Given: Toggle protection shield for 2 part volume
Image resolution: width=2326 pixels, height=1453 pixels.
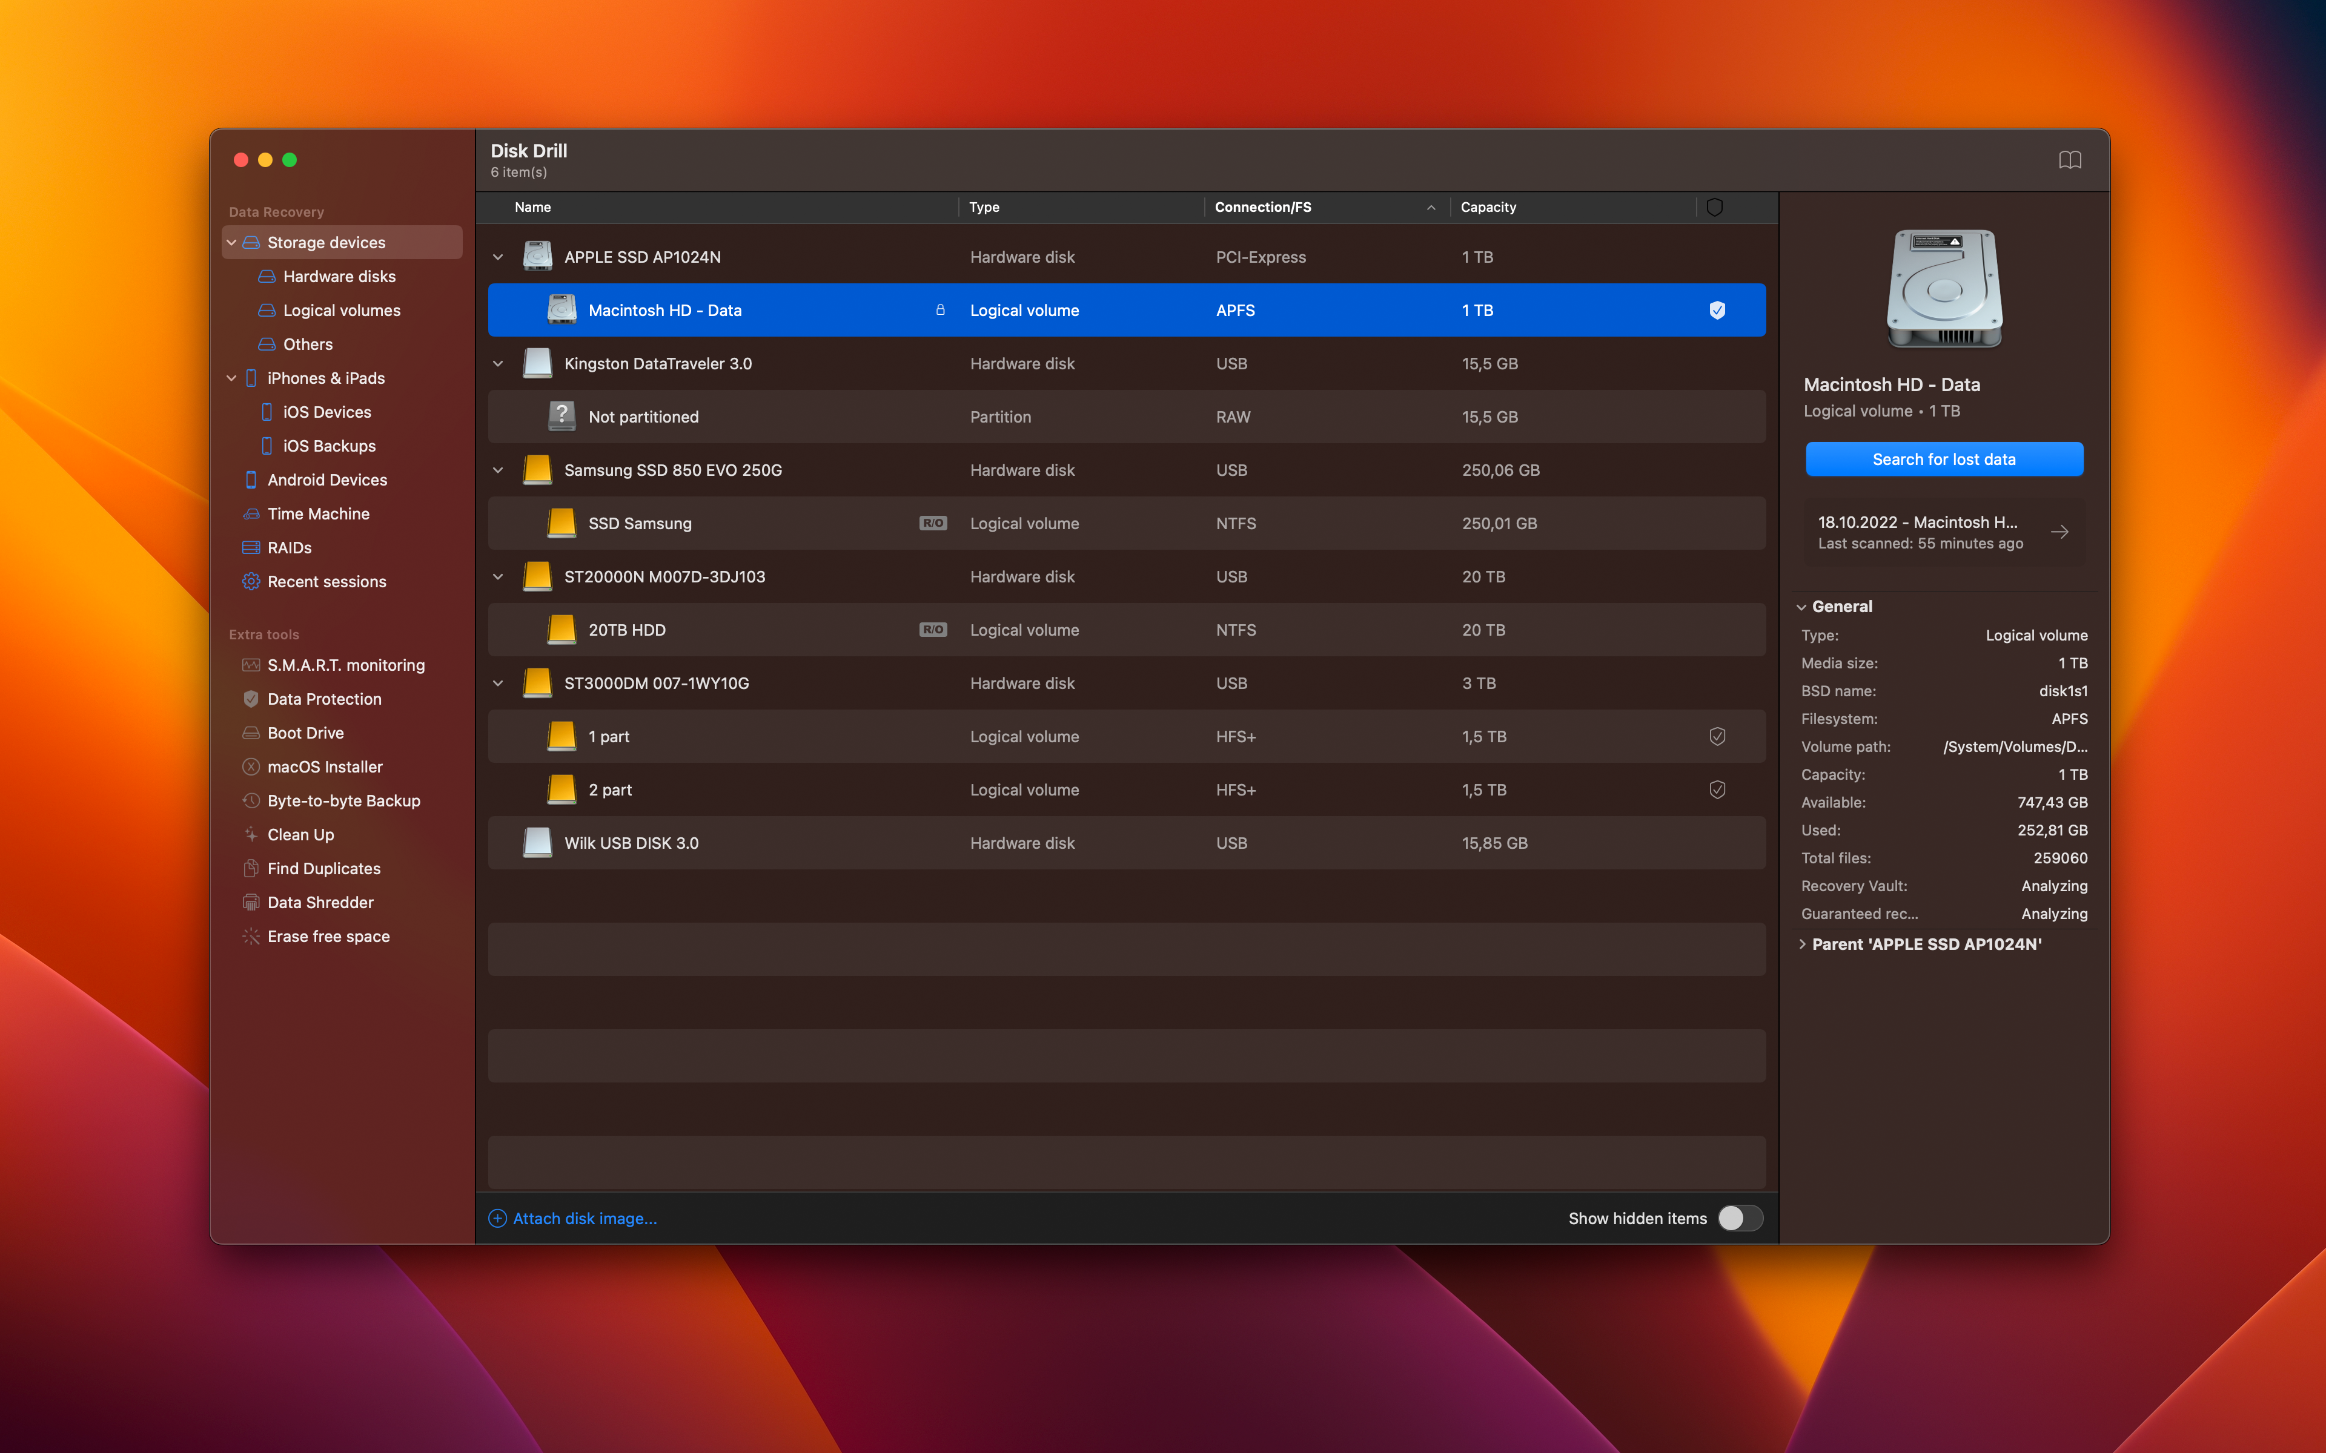Looking at the screenshot, I should [1717, 790].
